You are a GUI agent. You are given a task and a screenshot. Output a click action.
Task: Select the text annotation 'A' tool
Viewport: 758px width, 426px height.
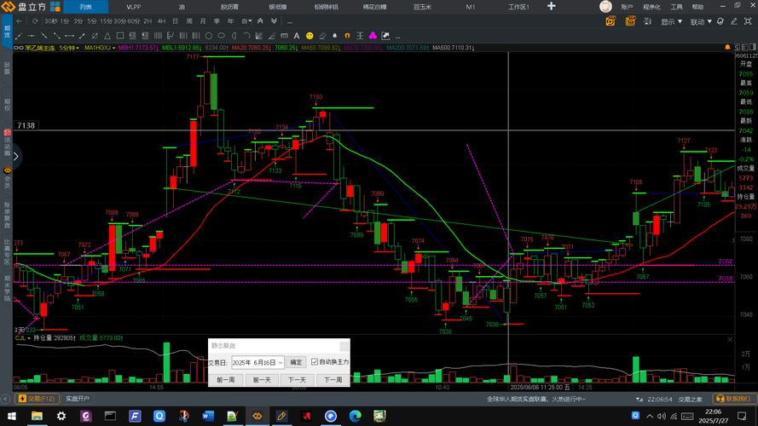(x=297, y=36)
